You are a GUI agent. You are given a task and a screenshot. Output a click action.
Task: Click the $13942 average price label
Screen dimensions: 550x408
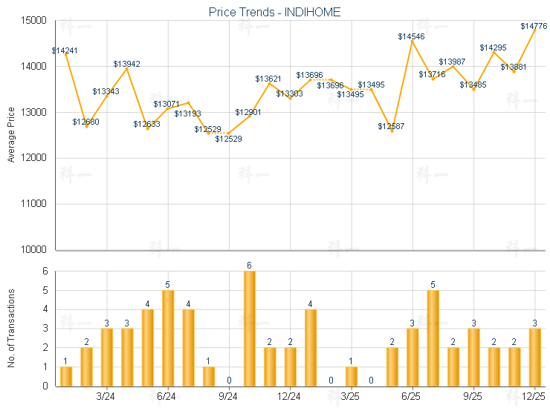click(126, 65)
